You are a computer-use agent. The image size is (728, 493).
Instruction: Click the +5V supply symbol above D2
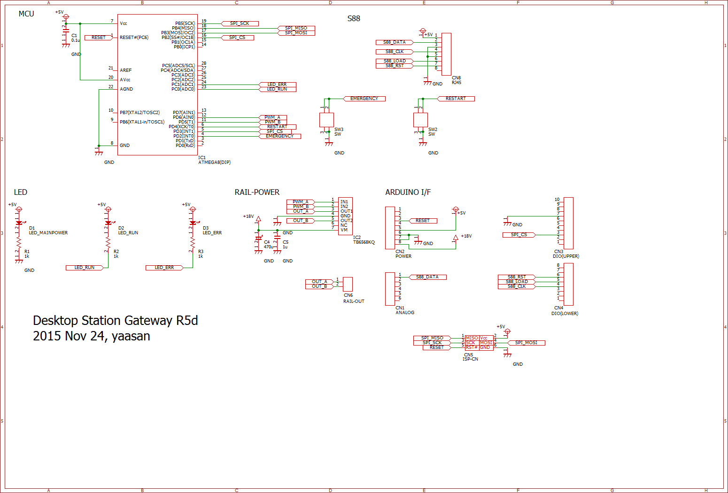pyautogui.click(x=108, y=209)
